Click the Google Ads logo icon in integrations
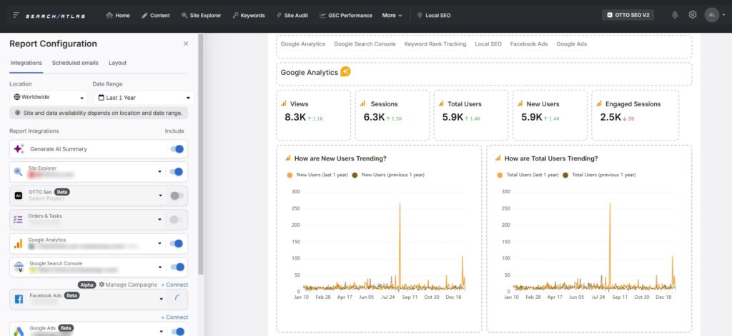This screenshot has height=336, width=732. tap(19, 331)
